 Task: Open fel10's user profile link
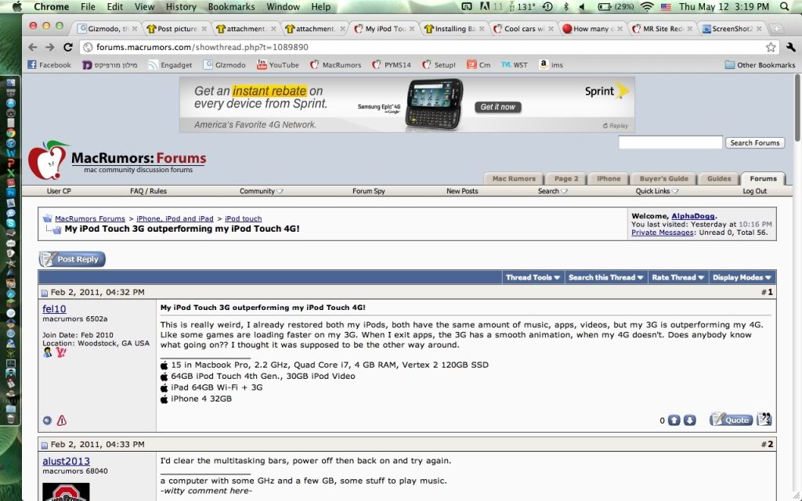(54, 308)
